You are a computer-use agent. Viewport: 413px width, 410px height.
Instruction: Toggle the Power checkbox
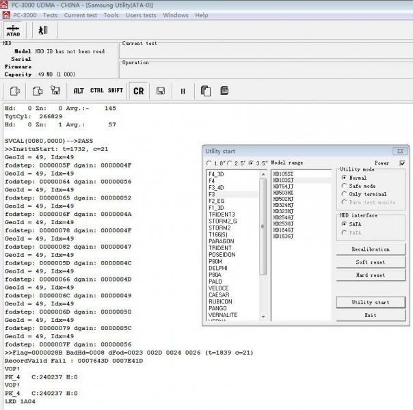402,163
